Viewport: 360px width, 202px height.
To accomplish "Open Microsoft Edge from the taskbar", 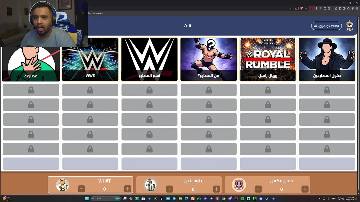I will coord(187,199).
